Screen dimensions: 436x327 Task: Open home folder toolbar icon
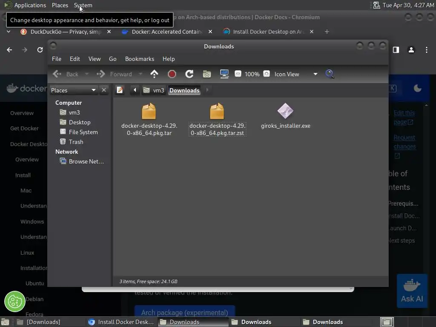[207, 74]
